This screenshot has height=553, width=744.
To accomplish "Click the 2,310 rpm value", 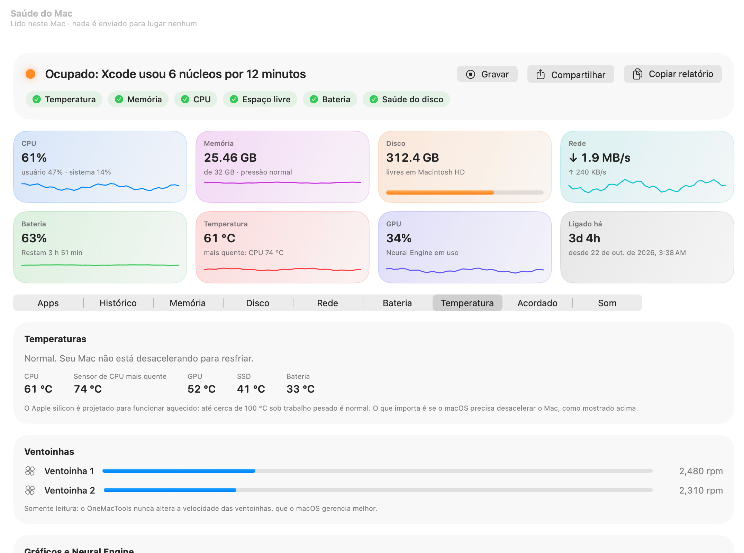I will tap(701, 490).
